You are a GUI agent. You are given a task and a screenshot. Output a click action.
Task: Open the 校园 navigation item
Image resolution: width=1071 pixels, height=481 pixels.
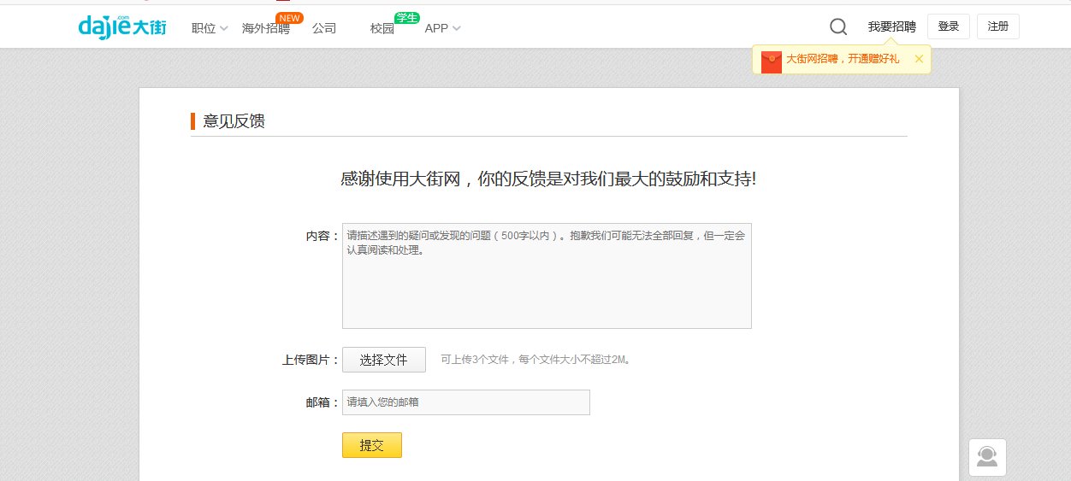click(382, 28)
